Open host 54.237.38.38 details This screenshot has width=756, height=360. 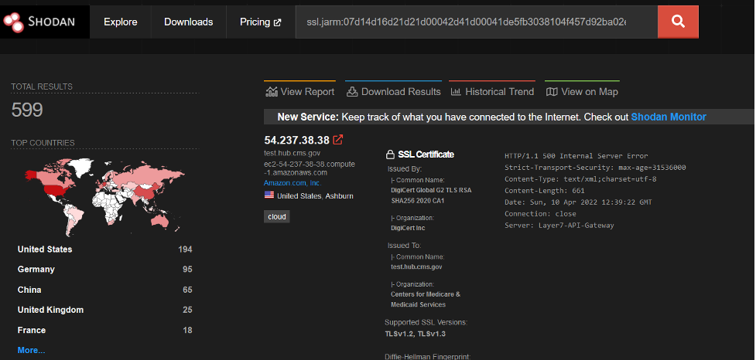[296, 140]
